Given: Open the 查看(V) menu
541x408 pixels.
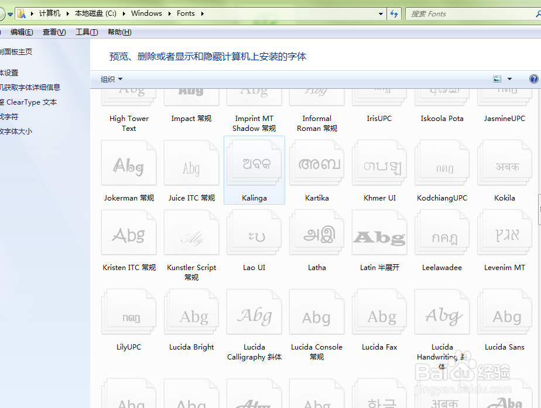Looking at the screenshot, I should [x=54, y=32].
